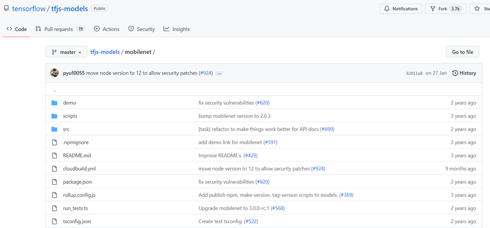This screenshot has width=490, height=228.
Task: Open #591 link in the .npmignore row
Action: tap(271, 142)
